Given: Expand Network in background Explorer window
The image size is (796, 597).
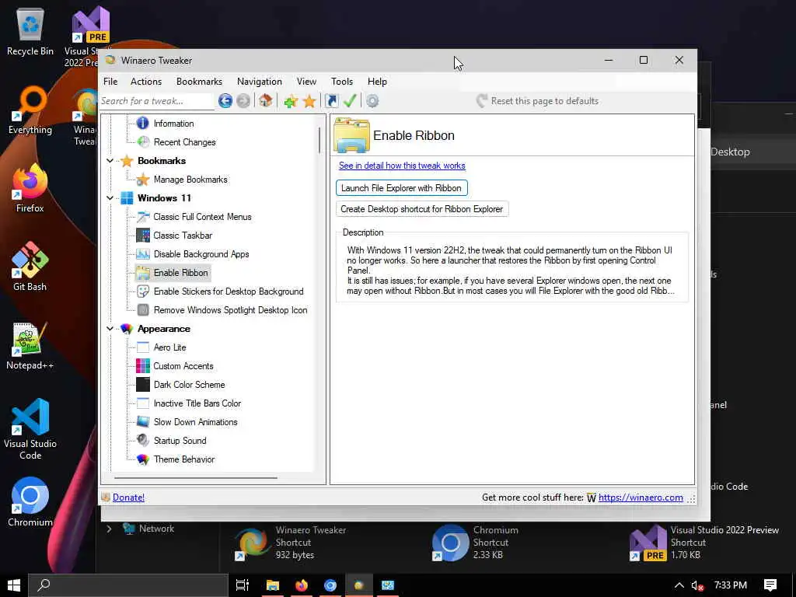Looking at the screenshot, I should click(109, 529).
